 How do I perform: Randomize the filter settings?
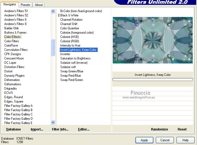click(x=159, y=129)
